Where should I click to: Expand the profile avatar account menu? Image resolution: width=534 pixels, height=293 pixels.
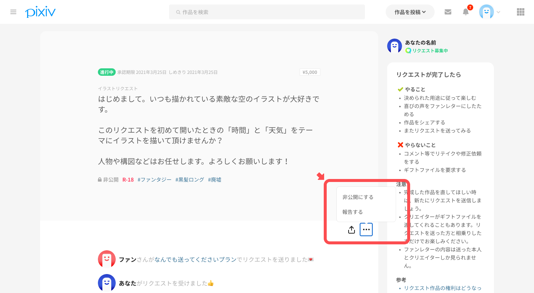pyautogui.click(x=489, y=12)
